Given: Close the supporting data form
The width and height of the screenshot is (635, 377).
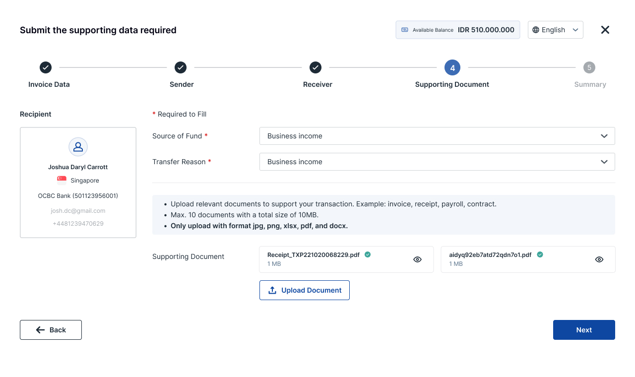Looking at the screenshot, I should click(x=605, y=30).
